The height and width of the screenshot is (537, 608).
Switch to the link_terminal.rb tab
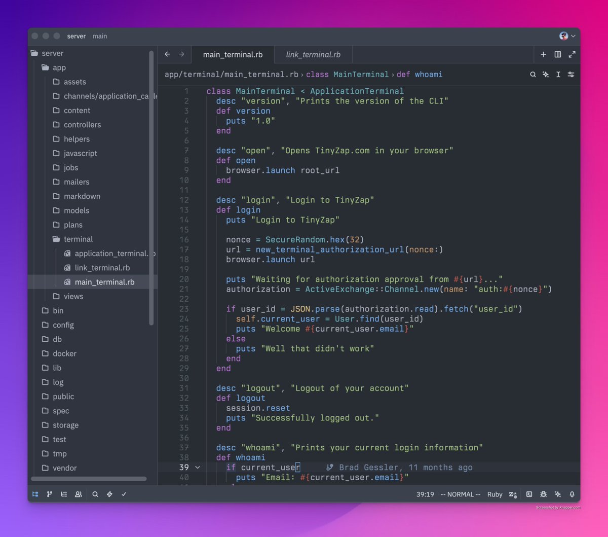pyautogui.click(x=313, y=55)
